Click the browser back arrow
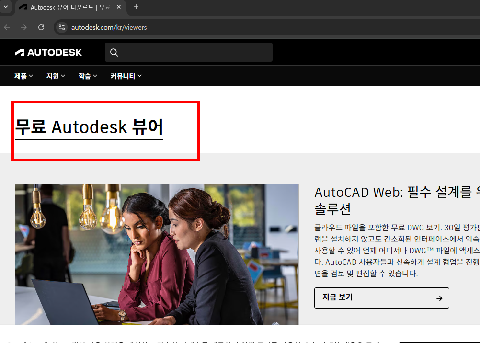 tap(7, 27)
